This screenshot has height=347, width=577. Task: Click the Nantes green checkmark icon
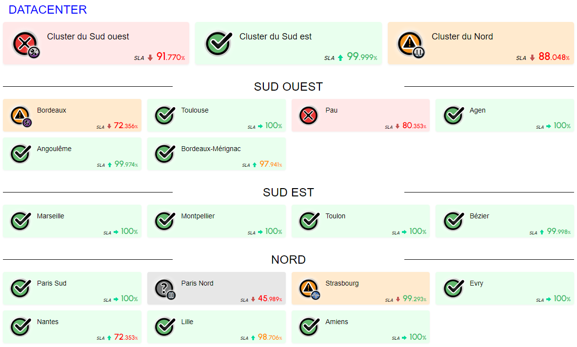pyautogui.click(x=20, y=327)
